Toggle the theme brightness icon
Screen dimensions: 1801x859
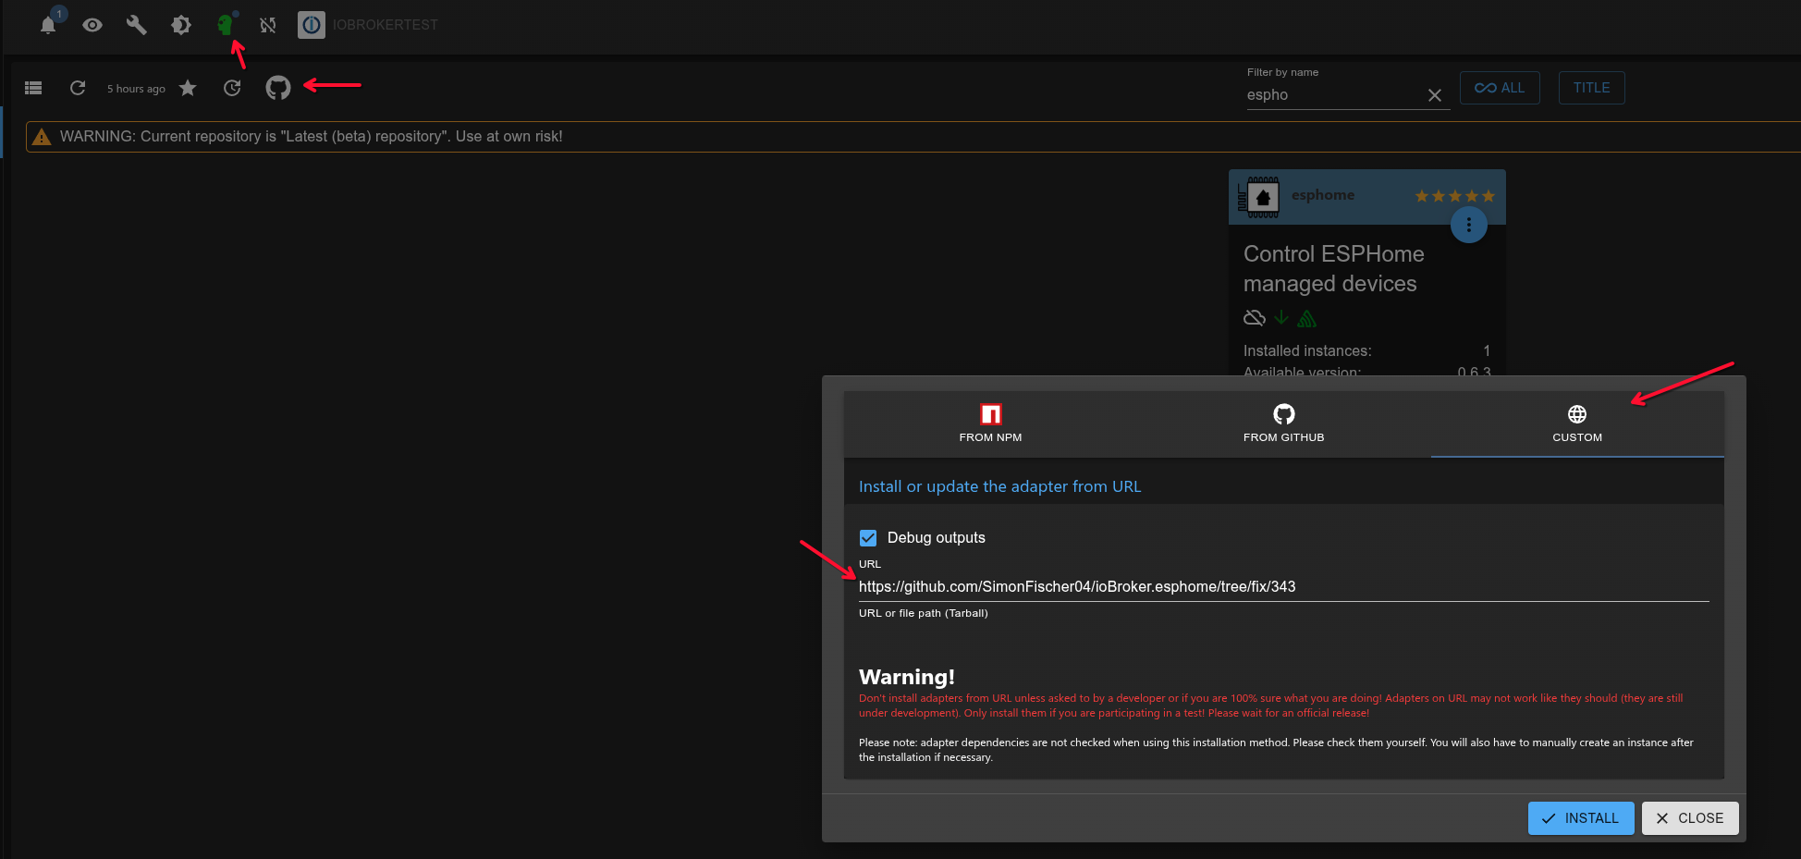[x=181, y=25]
